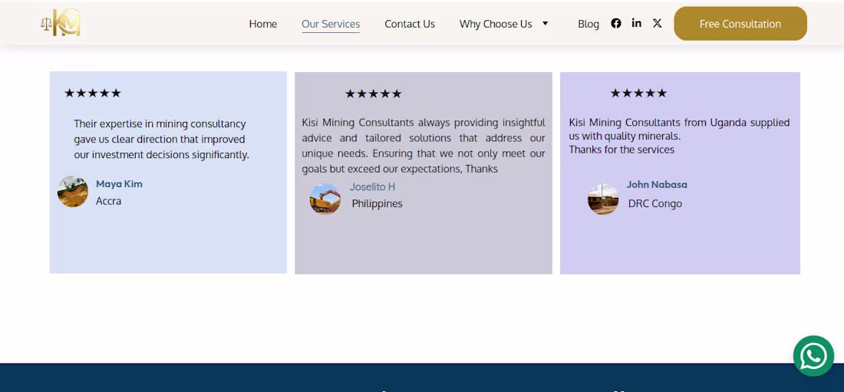
Task: Click the review starting "Their expertise in mining consultancy"
Action: [161, 140]
